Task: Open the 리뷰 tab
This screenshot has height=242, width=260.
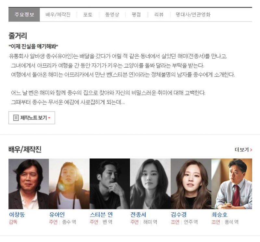Action: click(x=159, y=15)
